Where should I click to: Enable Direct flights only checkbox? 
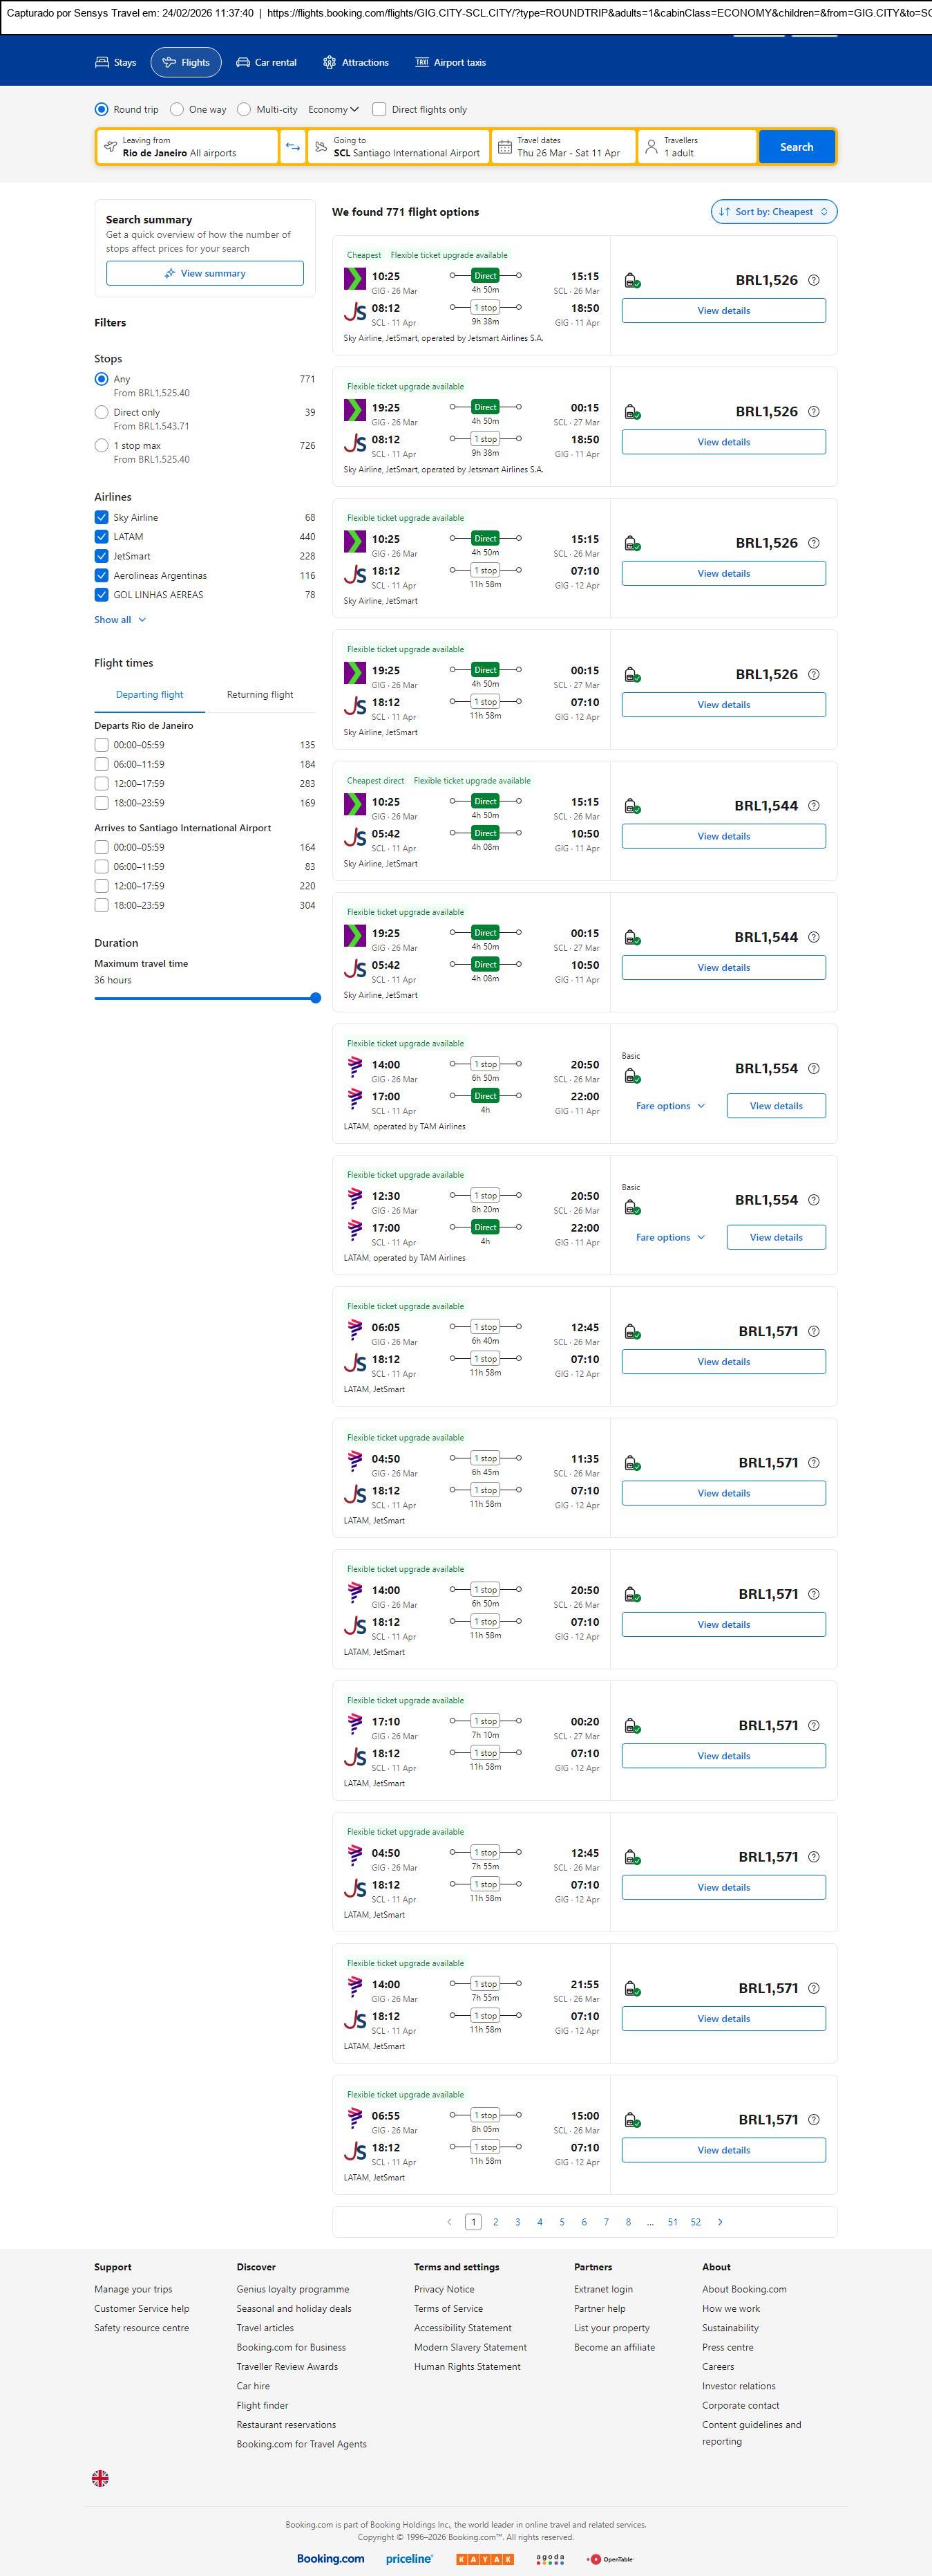[379, 110]
